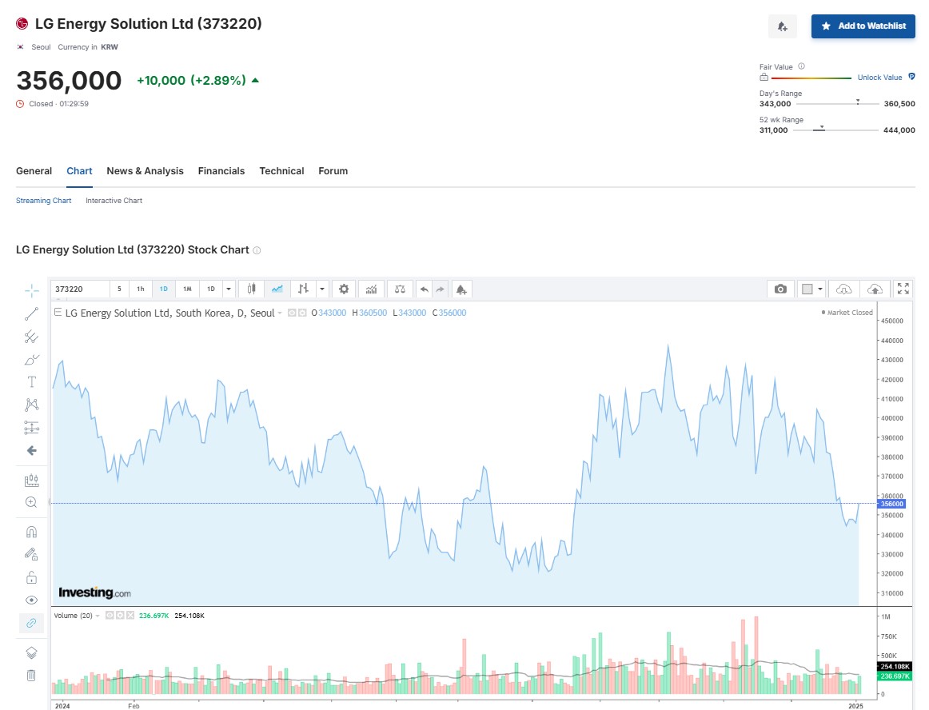This screenshot has width=929, height=710.
Task: Open the object tree layers icon
Action: tap(31, 652)
